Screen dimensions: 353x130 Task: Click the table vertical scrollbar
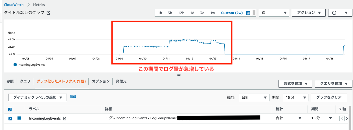click(x=350, y=118)
